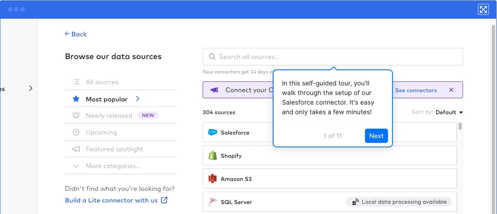The image size is (497, 214).
Task: Click the Salesforce cloud logo
Action: [212, 133]
